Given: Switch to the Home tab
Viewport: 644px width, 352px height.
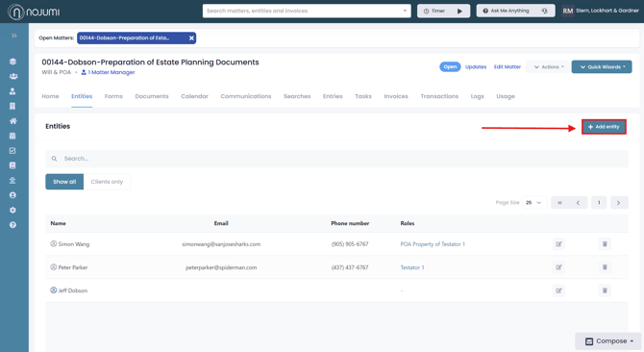Looking at the screenshot, I should click(50, 96).
